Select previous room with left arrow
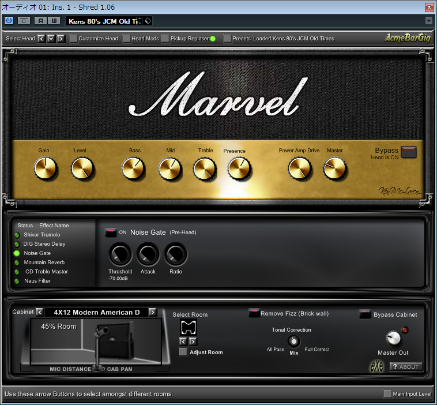The image size is (437, 405). click(183, 342)
